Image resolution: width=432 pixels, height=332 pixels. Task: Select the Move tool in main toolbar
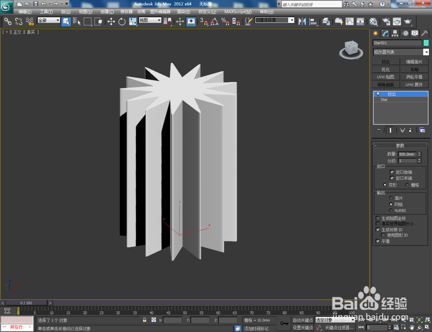[111, 22]
